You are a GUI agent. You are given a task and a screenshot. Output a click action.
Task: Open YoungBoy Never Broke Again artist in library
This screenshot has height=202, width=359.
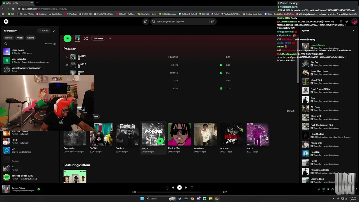[x=30, y=69]
